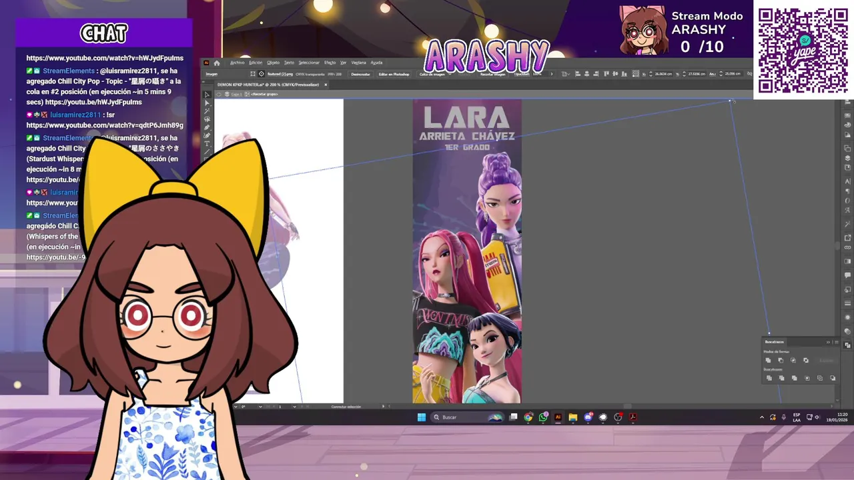
Task: Open the Edición menu
Action: [x=256, y=63]
